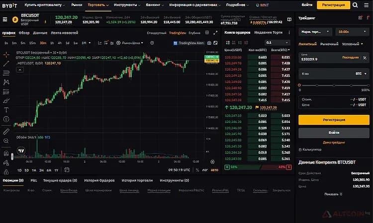The width and height of the screenshot is (373, 223).
Task: Set price to Последняя
Action: pos(351,57)
